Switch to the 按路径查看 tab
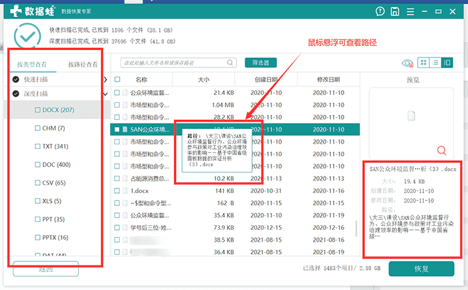The image size is (468, 290). point(83,65)
